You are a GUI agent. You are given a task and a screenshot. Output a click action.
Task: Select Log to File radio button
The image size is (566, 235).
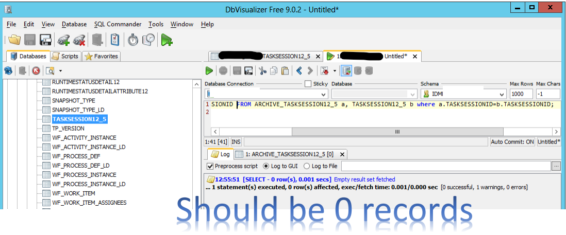(307, 166)
